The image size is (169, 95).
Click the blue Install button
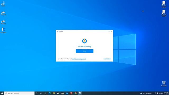(84, 51)
